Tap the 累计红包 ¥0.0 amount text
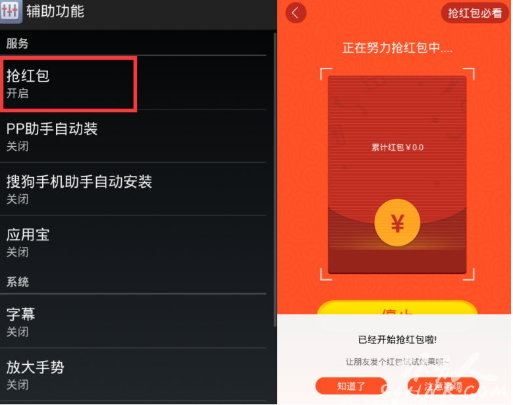Screen dimensions: 513x405 coord(398,148)
